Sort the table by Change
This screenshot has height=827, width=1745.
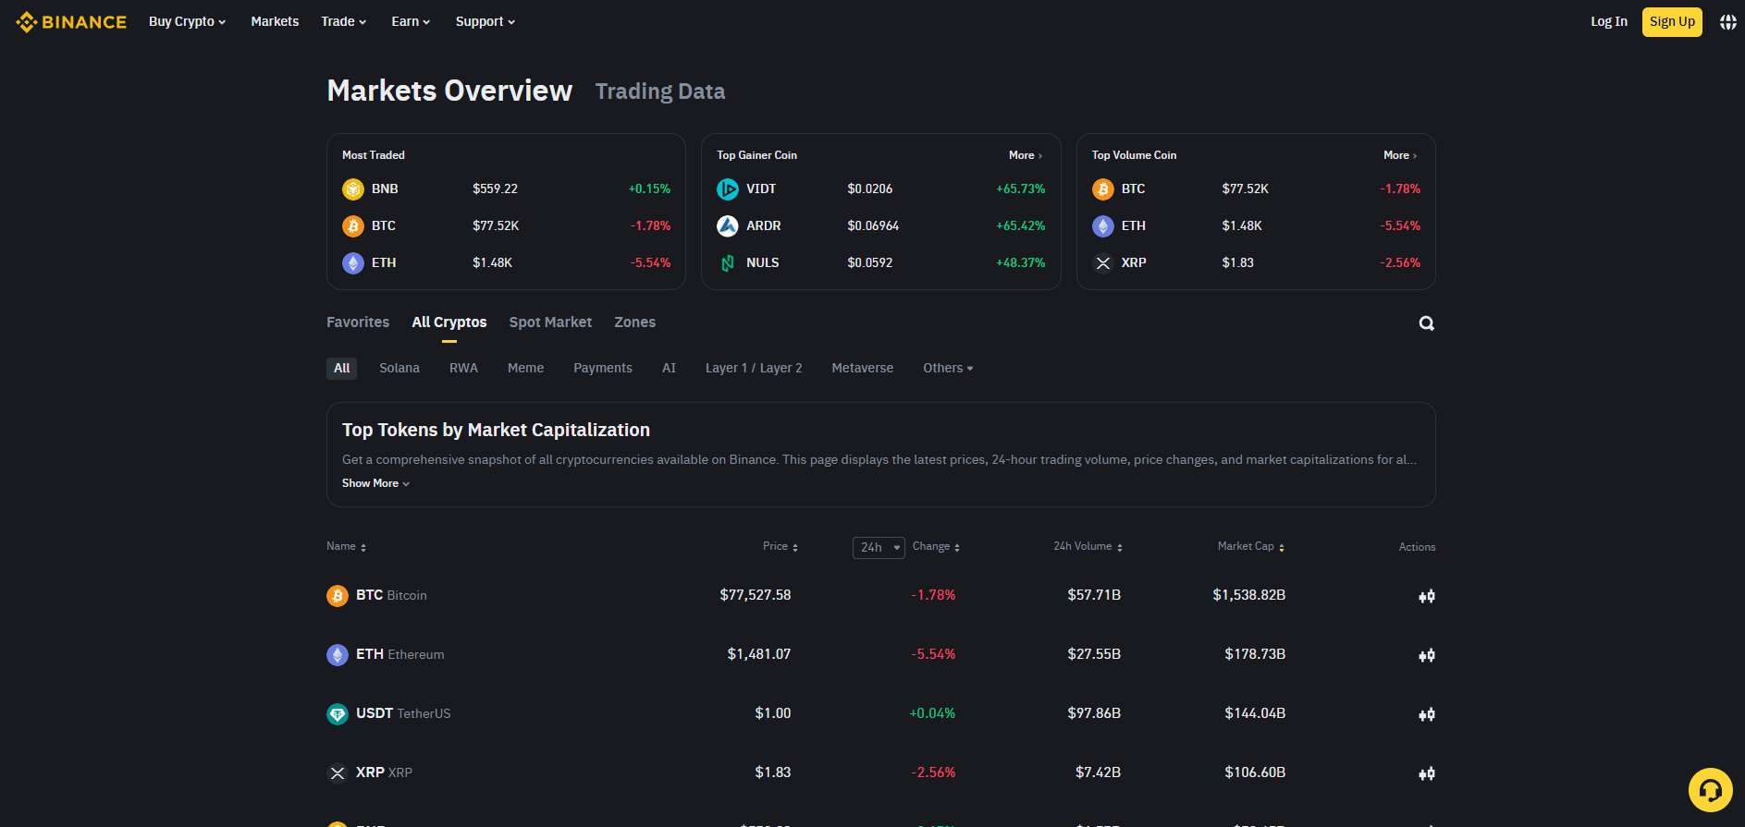pyautogui.click(x=936, y=547)
